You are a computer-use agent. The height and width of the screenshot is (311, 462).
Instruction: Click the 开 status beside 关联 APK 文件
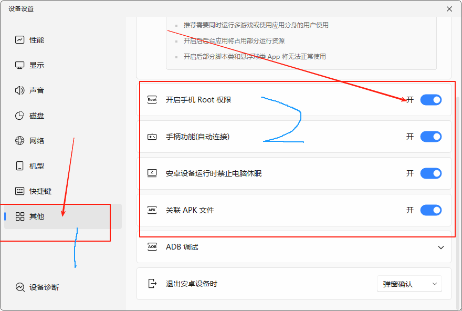[x=410, y=210]
